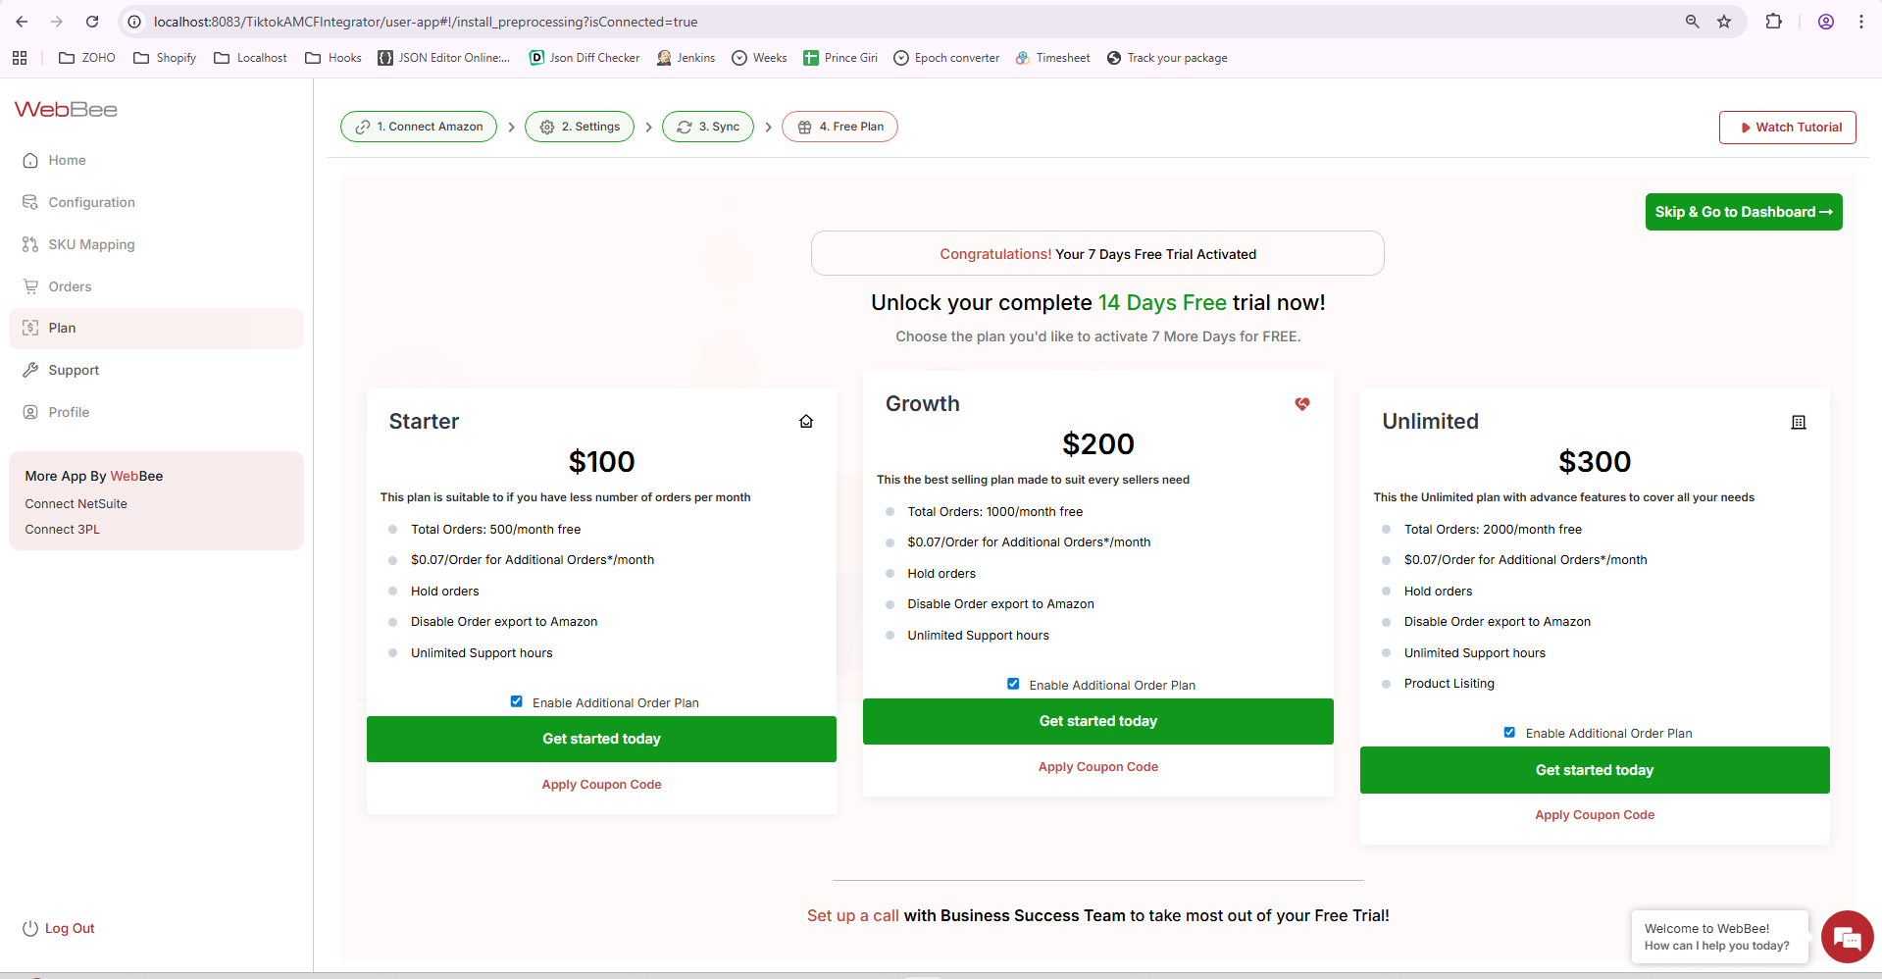1882x979 pixels.
Task: Bookmark this page with star icon
Action: pyautogui.click(x=1724, y=22)
